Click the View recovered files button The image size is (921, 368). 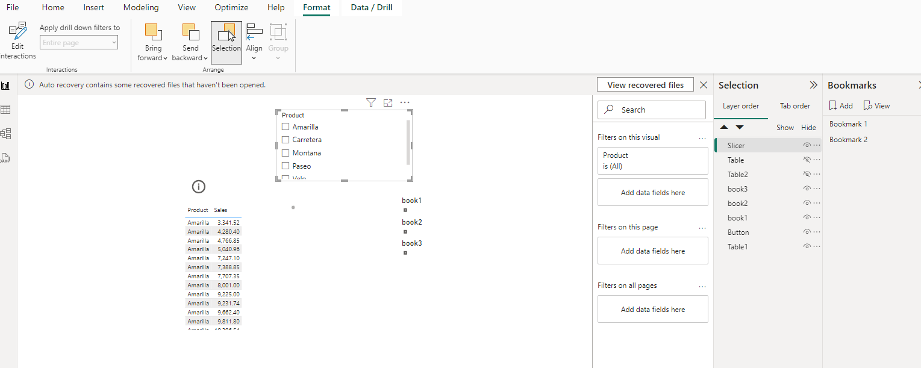[x=646, y=85]
